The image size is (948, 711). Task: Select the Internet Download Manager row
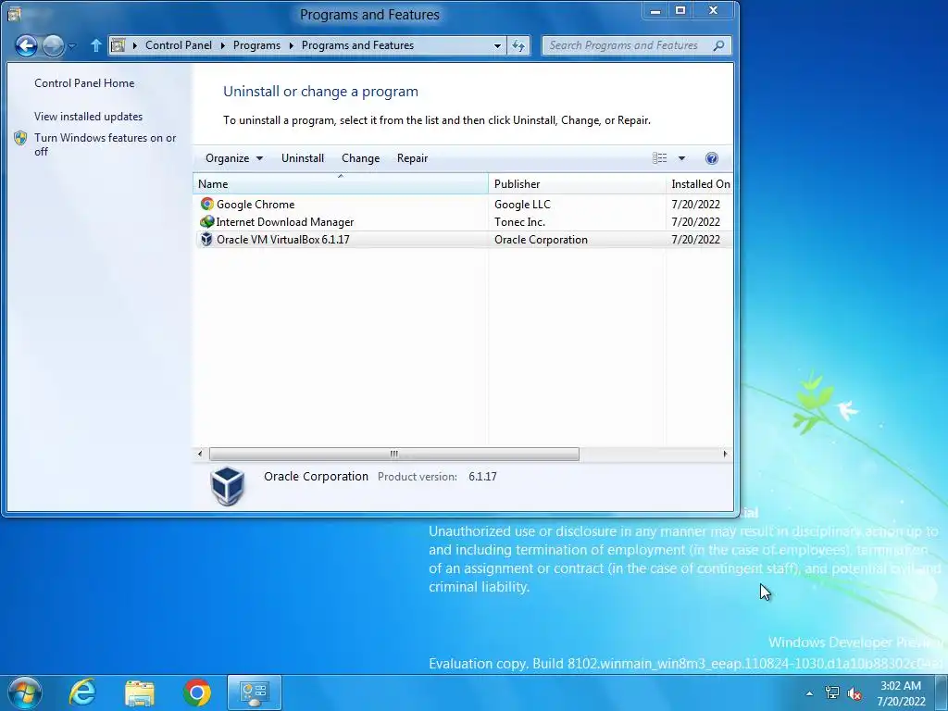(463, 222)
